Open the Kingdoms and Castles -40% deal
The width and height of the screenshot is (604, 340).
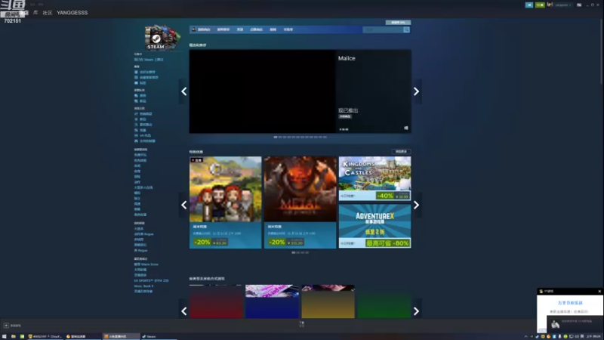[374, 178]
